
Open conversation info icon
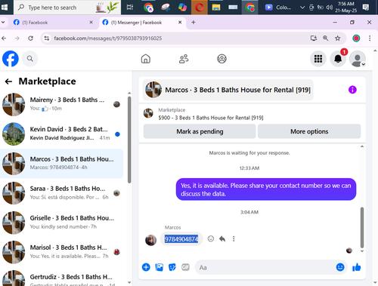pyautogui.click(x=352, y=90)
